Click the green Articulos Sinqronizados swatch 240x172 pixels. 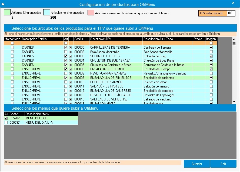click(x=7, y=12)
